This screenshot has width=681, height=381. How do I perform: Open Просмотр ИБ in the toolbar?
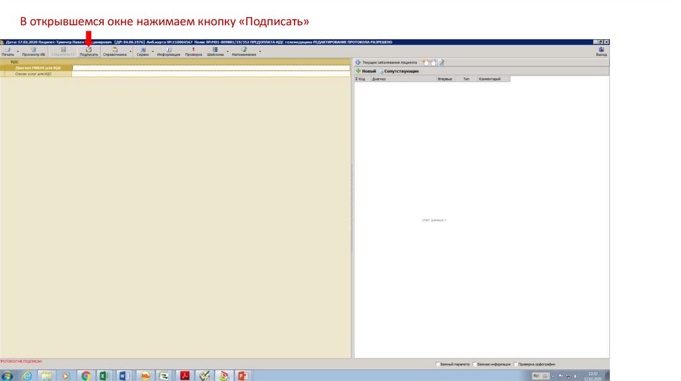[33, 52]
